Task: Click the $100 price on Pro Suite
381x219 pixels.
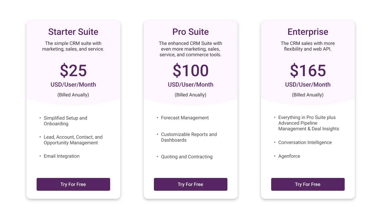Action: pos(190,71)
